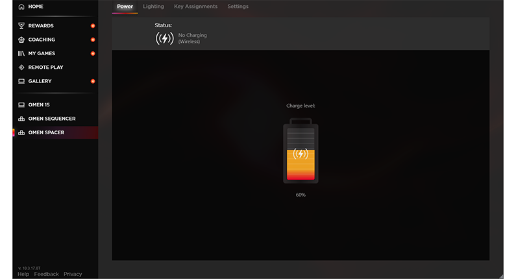This screenshot has width=516, height=279.
Task: Click the Home house icon
Action: 21,6
